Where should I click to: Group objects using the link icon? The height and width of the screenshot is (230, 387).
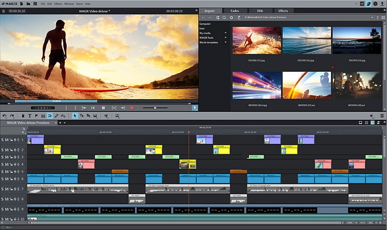tap(57, 116)
